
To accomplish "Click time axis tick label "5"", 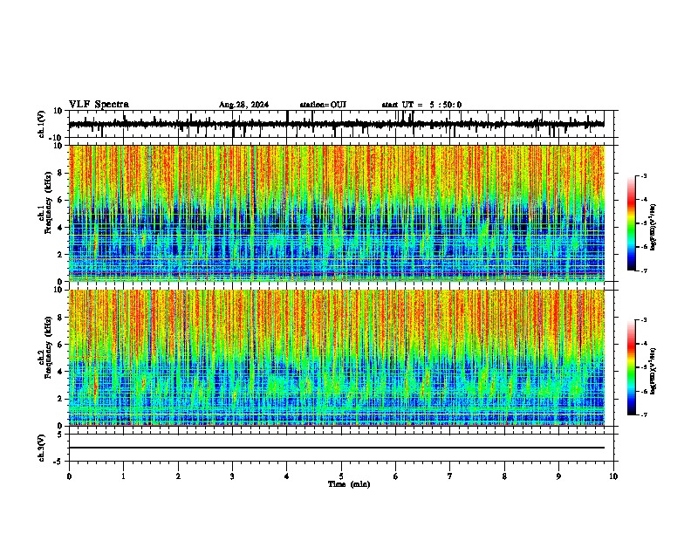I will 341,476.
